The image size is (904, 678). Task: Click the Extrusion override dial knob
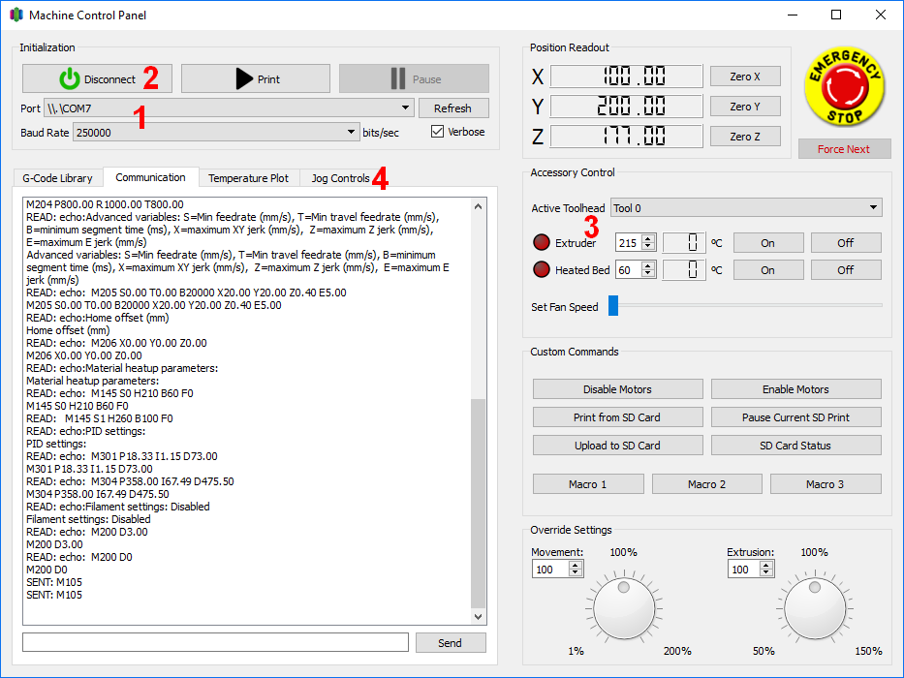pos(814,607)
